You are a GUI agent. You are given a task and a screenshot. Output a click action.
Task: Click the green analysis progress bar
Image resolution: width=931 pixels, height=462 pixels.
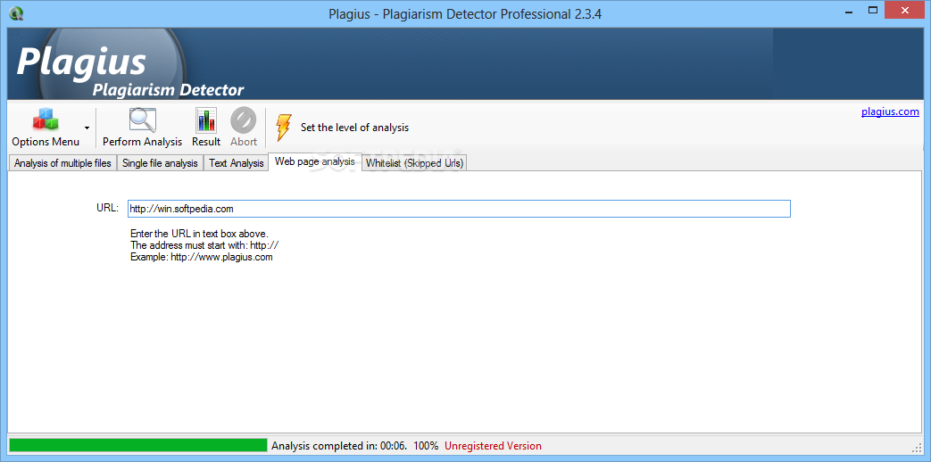[x=138, y=445]
